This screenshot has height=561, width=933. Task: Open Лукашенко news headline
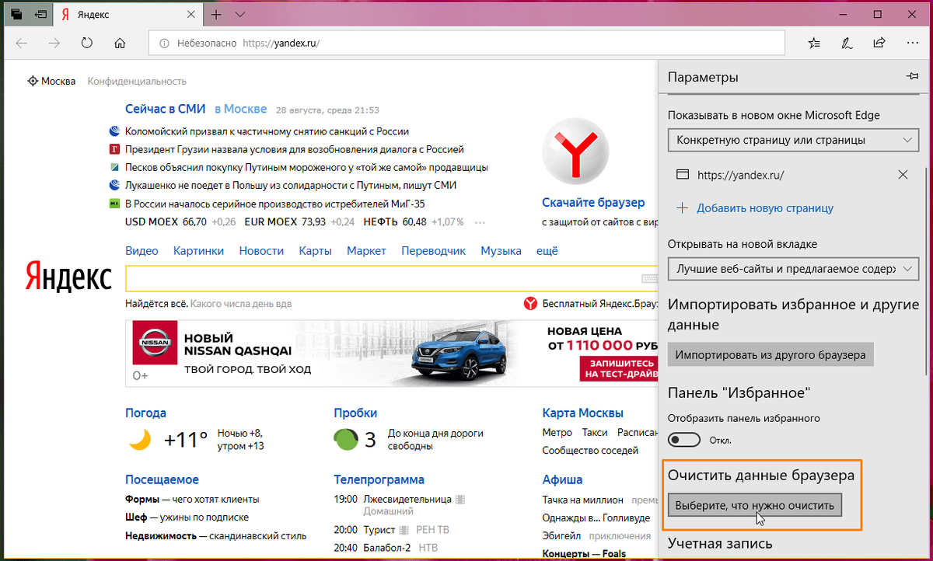point(290,185)
